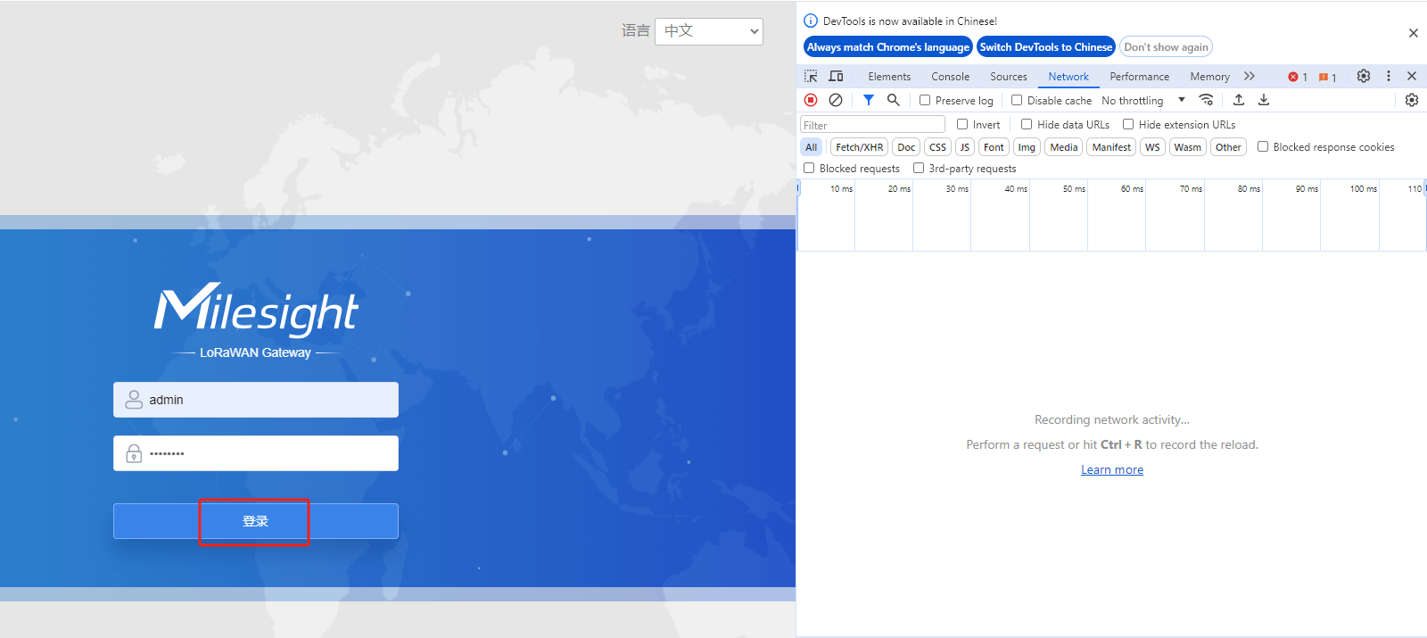This screenshot has height=638, width=1427.
Task: Click Switch DevTools to Chinese
Action: pyautogui.click(x=1046, y=47)
